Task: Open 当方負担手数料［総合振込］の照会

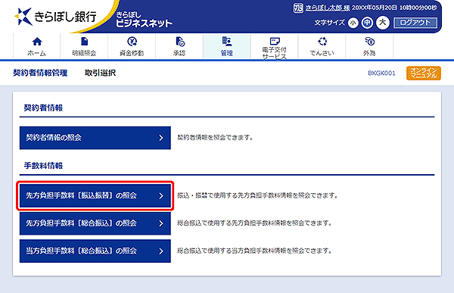Action: click(x=95, y=251)
